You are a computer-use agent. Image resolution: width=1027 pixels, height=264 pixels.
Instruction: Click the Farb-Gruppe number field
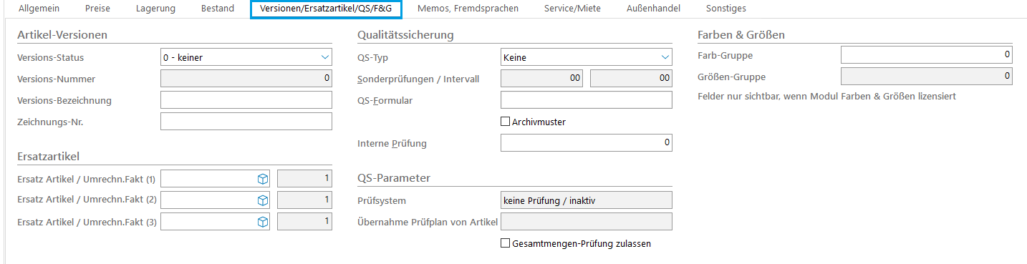(x=927, y=54)
